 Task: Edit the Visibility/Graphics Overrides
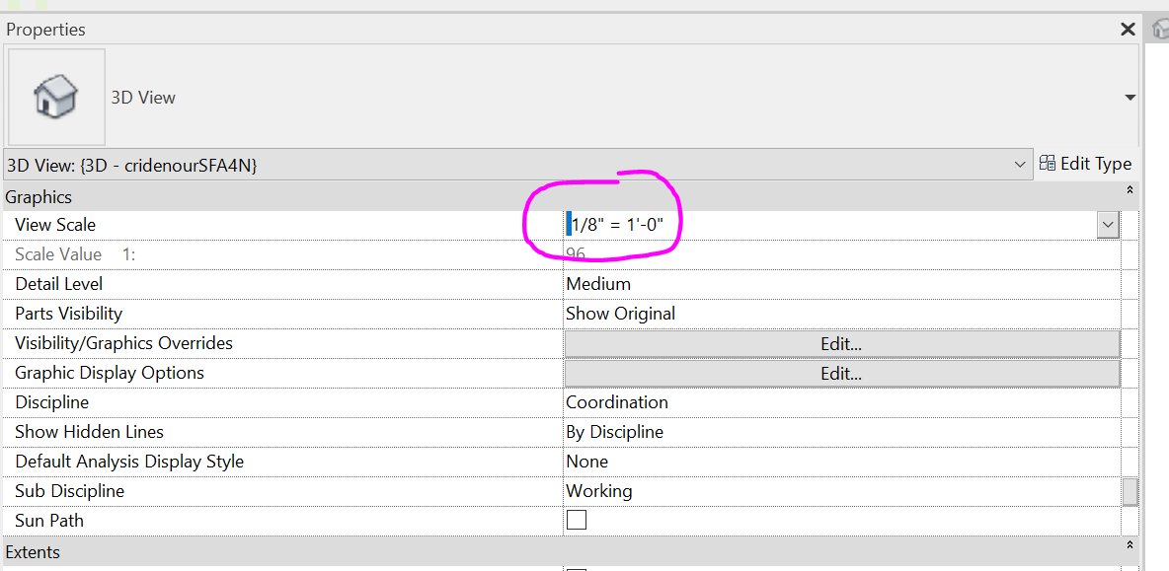(842, 344)
